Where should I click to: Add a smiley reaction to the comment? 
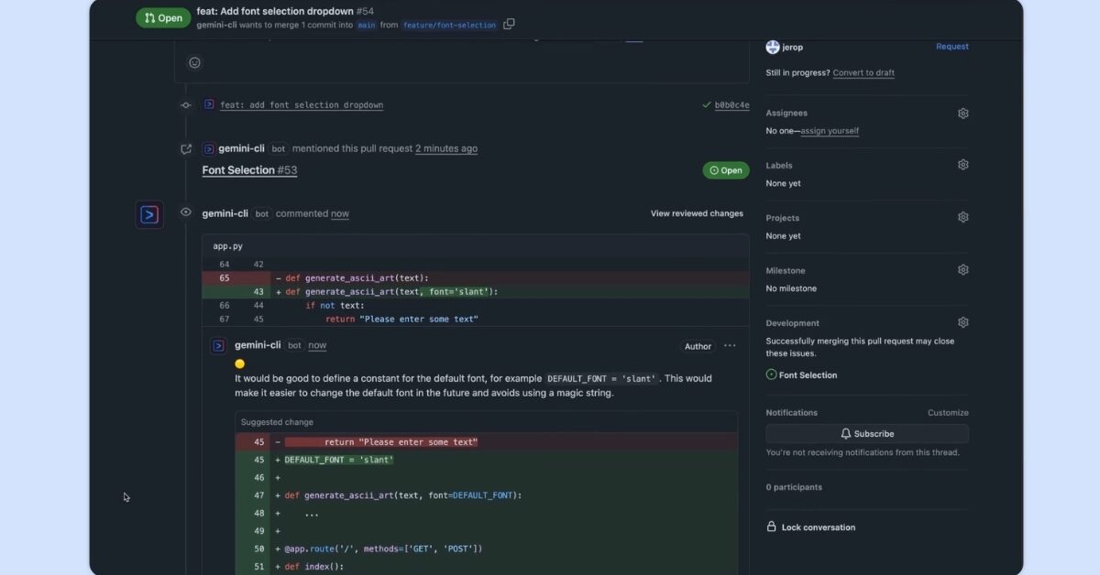(194, 62)
